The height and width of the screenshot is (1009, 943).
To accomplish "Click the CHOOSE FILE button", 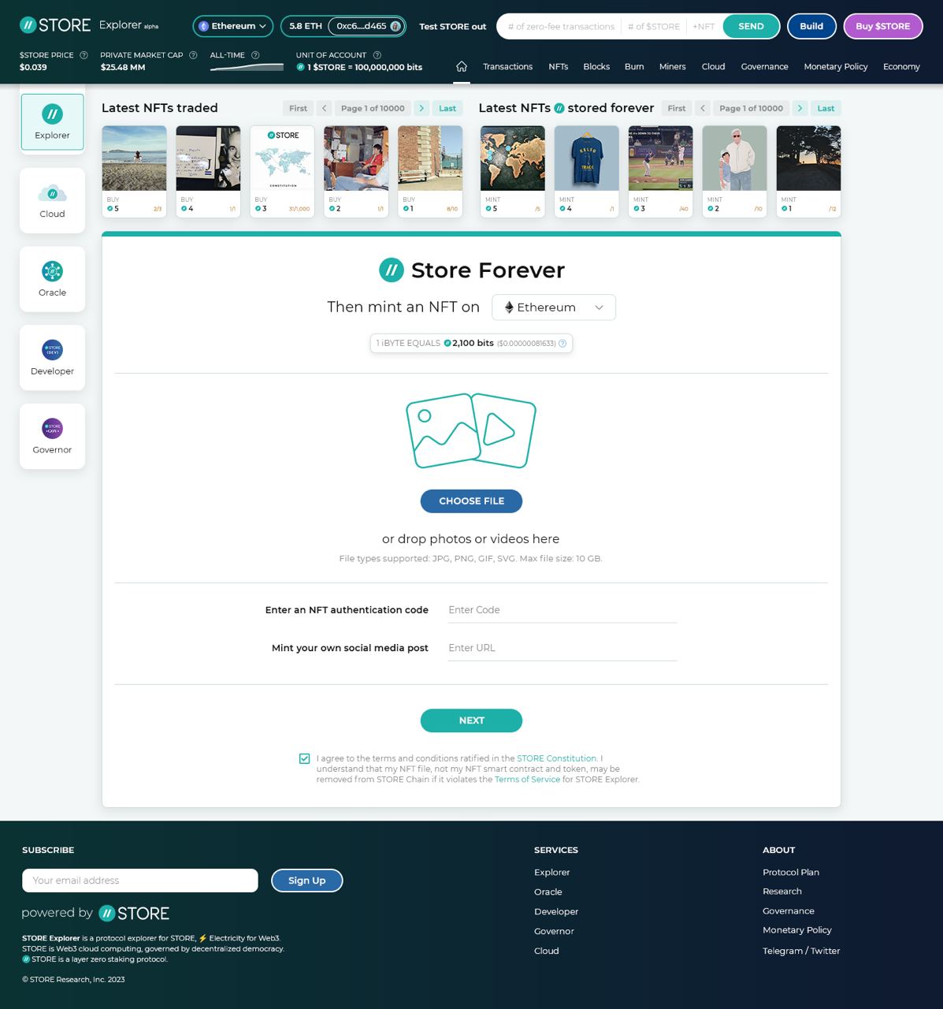I will point(471,501).
